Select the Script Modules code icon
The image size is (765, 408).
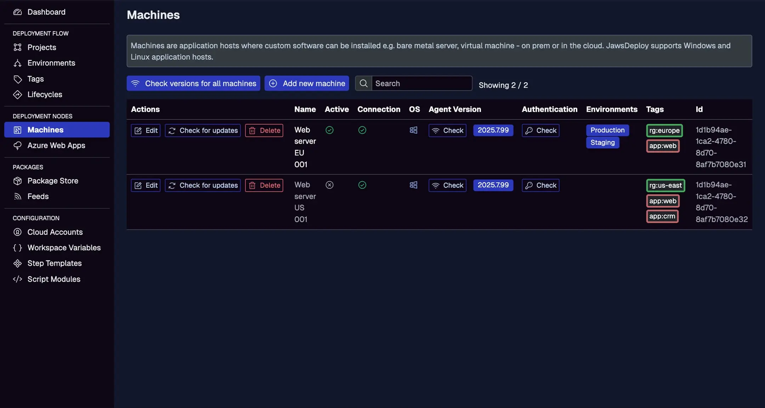(18, 279)
